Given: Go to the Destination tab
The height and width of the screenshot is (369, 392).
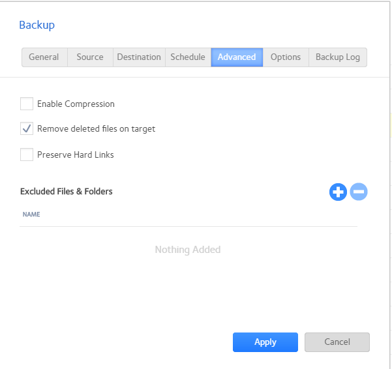Looking at the screenshot, I should coord(139,57).
